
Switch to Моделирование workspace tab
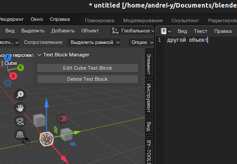[x=143, y=20]
